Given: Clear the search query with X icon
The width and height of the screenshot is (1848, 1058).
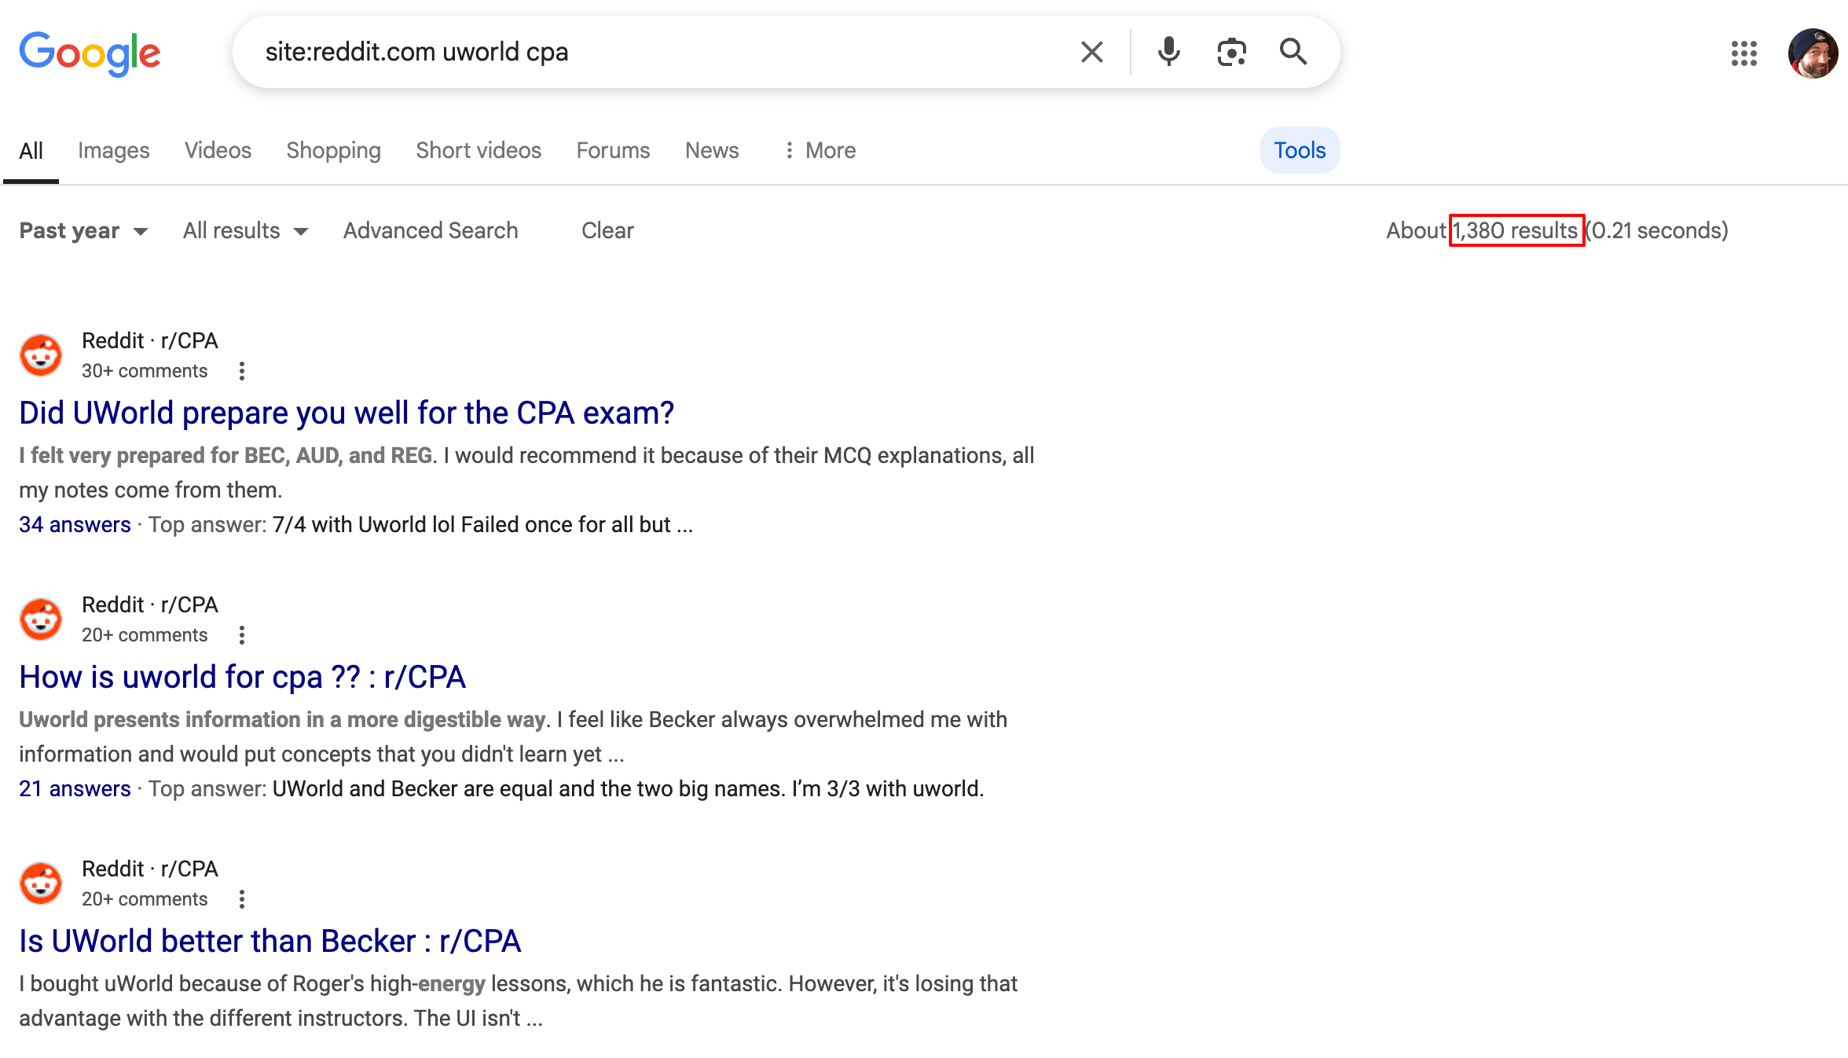Looking at the screenshot, I should click(x=1092, y=52).
